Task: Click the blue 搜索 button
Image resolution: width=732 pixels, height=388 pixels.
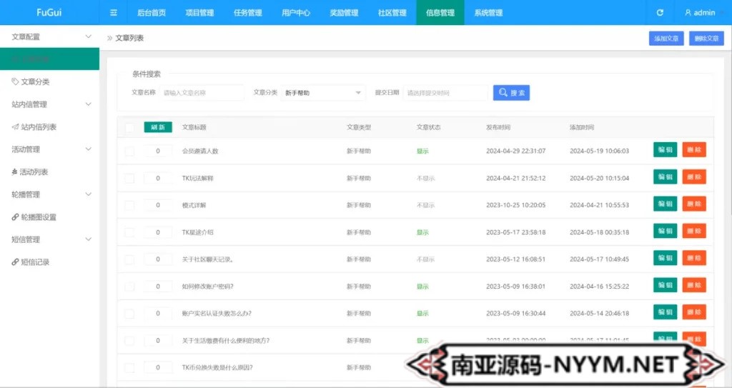Action: [511, 92]
